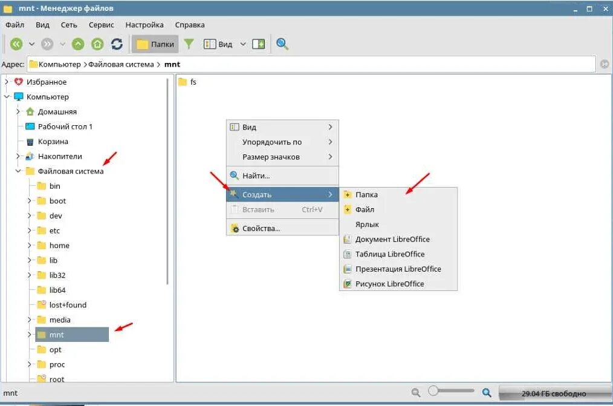Viewport: 613px width, 406px height.
Task: Collapse the Компьютер tree node
Action: [x=7, y=97]
